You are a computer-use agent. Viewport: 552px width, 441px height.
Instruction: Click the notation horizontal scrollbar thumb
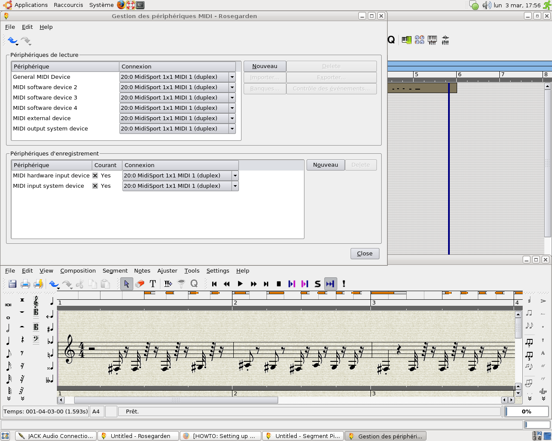click(176, 400)
